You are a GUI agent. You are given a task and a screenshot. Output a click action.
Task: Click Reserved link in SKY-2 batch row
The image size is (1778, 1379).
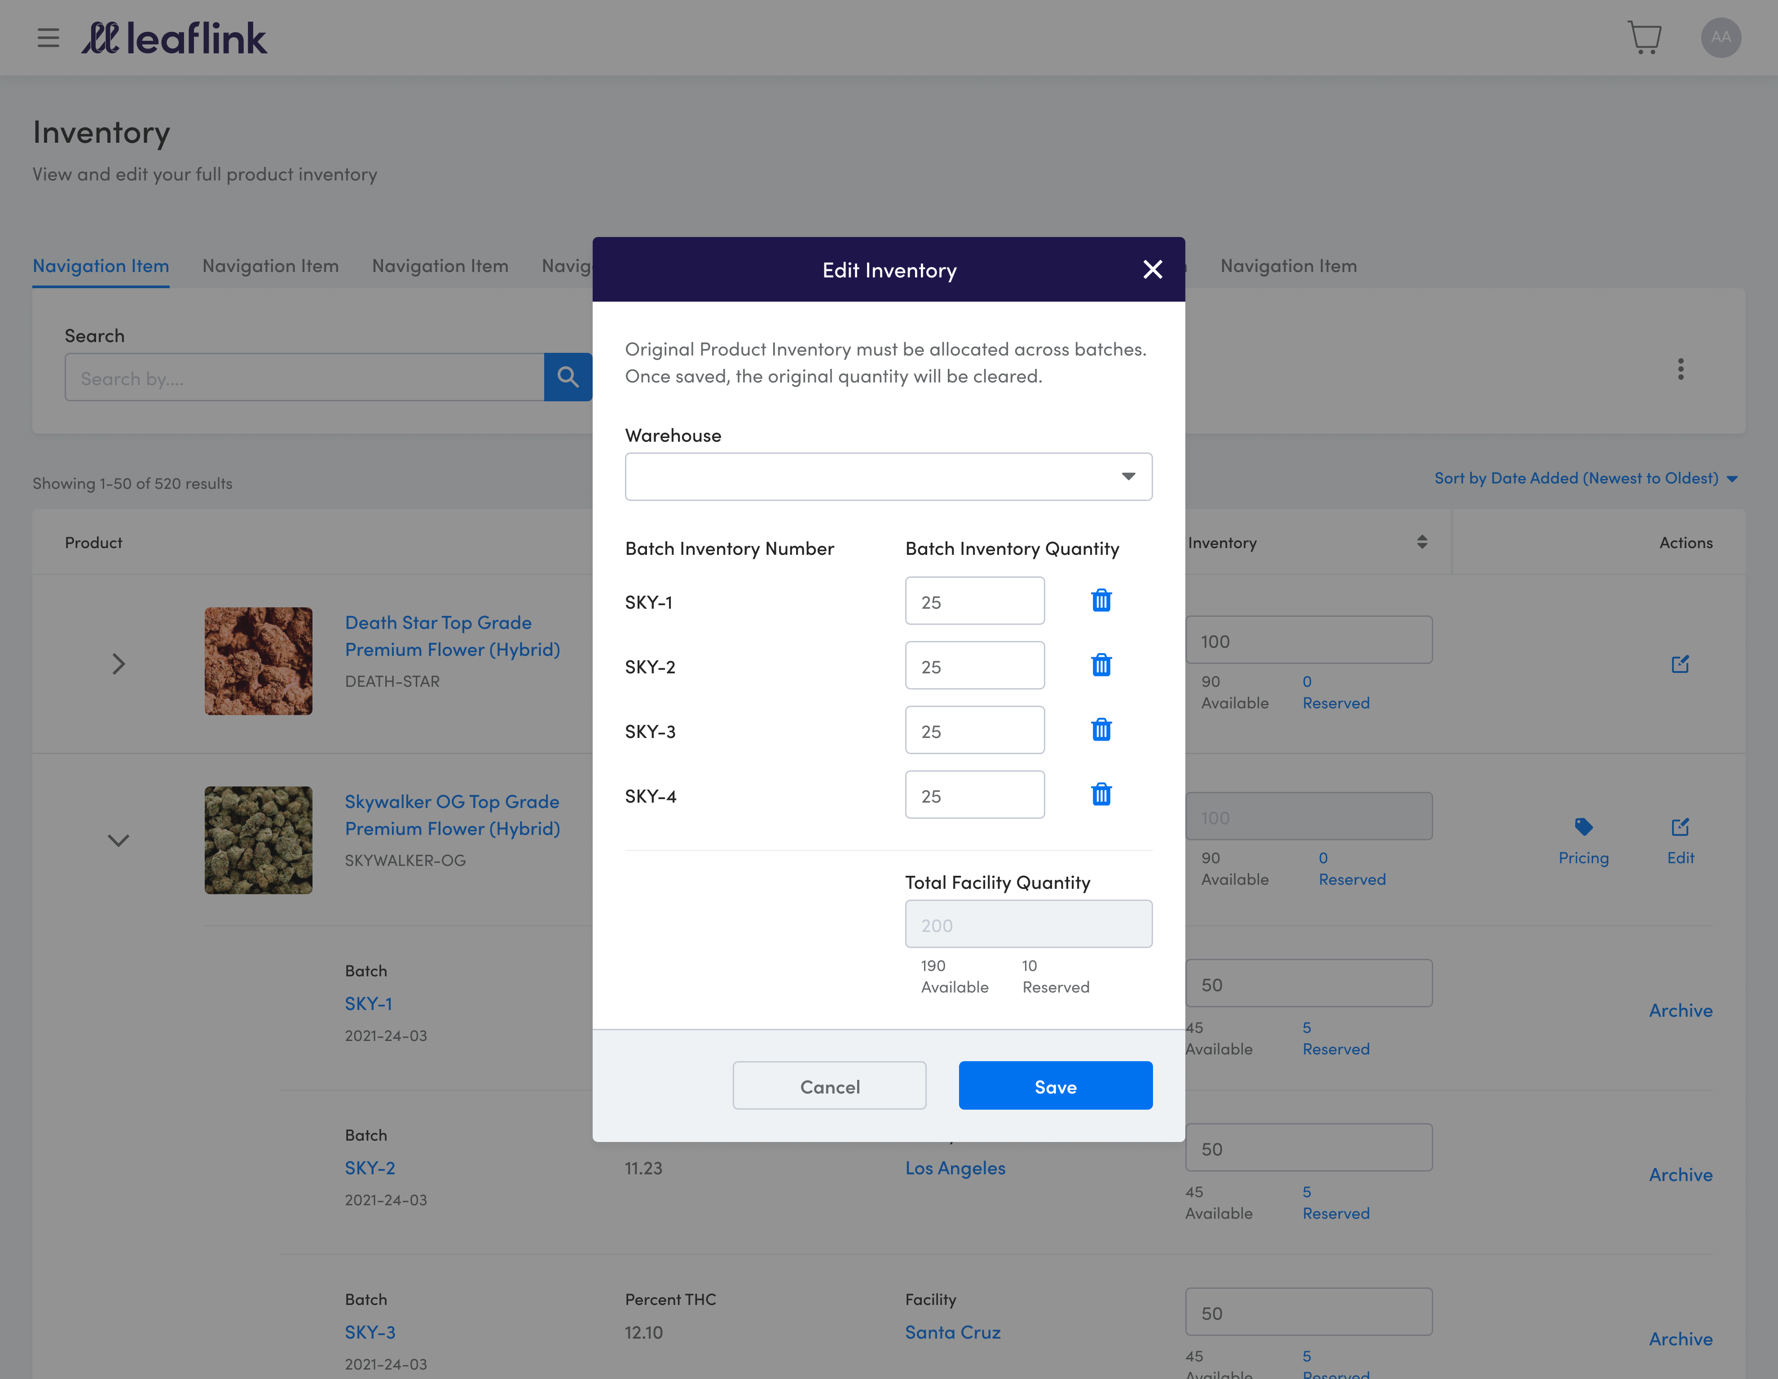(x=1336, y=1214)
